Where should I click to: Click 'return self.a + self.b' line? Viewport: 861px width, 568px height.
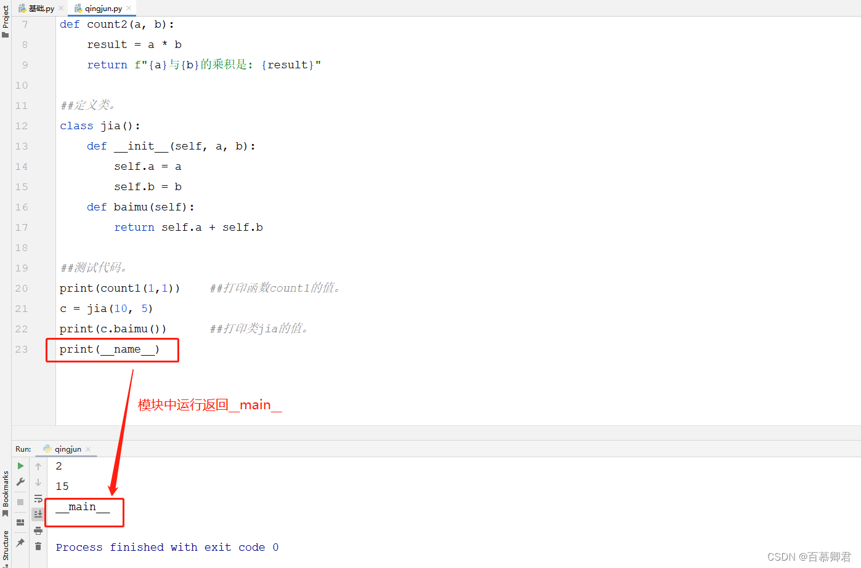(188, 227)
